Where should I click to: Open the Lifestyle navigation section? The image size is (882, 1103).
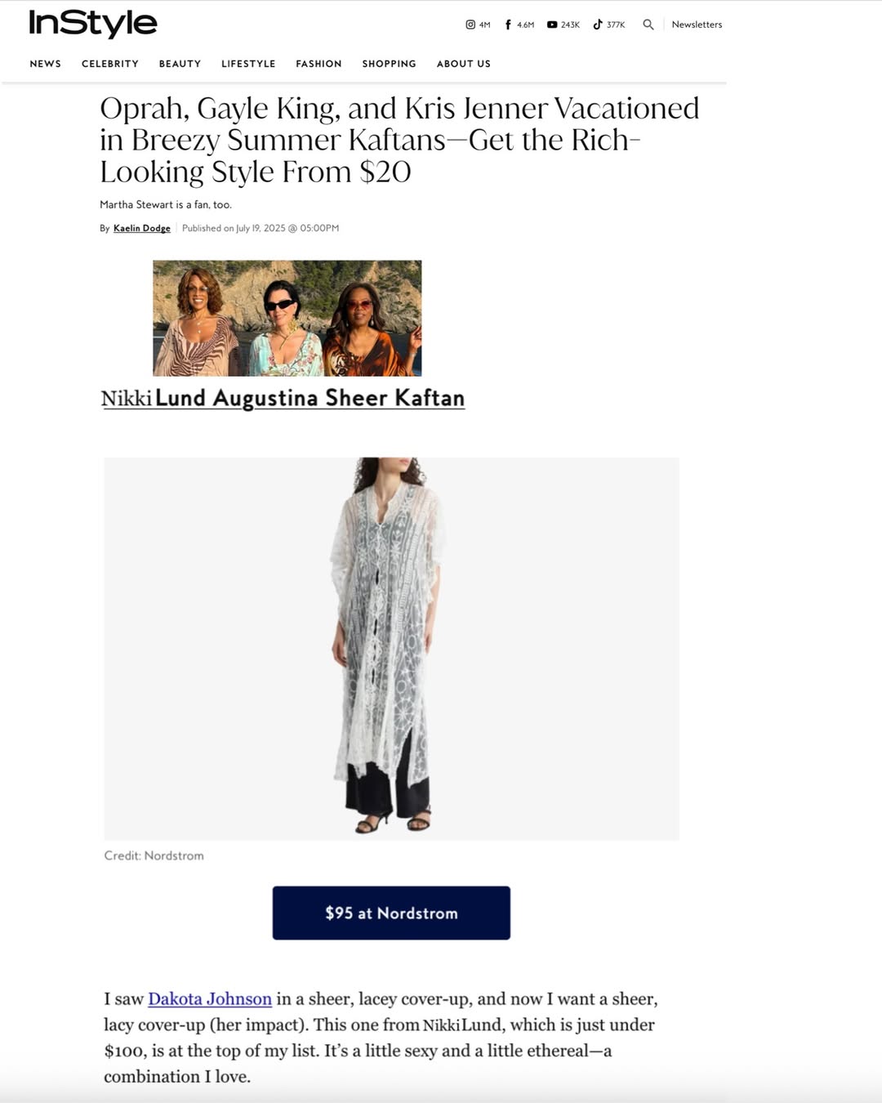248,64
